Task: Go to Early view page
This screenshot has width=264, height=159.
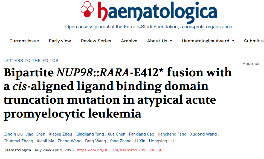Action: 60,41
